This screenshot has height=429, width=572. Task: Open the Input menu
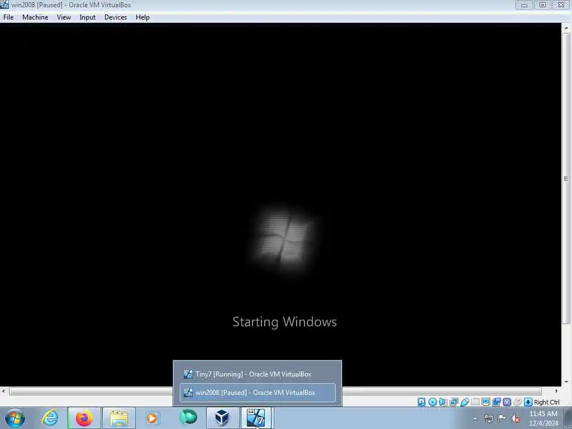click(x=88, y=17)
